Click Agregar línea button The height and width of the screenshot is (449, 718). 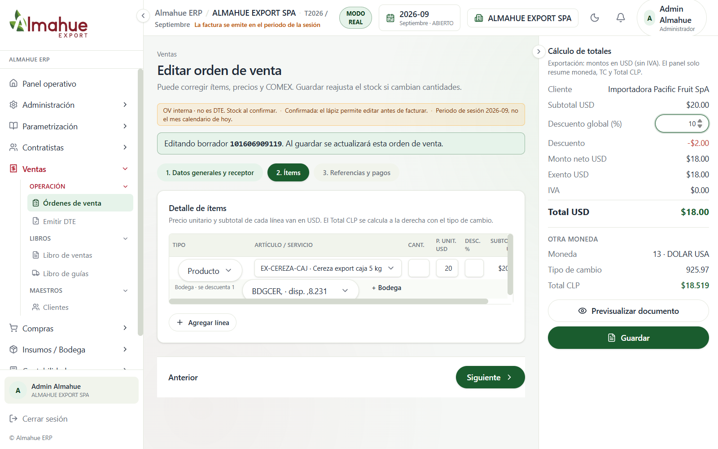(x=202, y=322)
